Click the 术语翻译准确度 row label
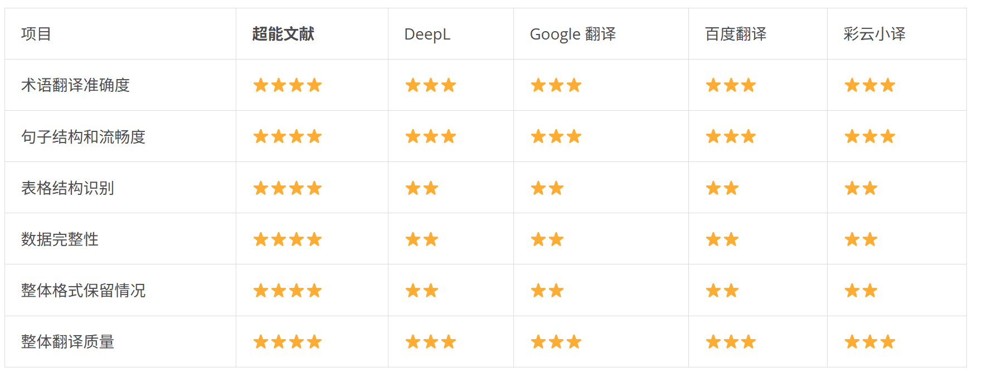 75,85
